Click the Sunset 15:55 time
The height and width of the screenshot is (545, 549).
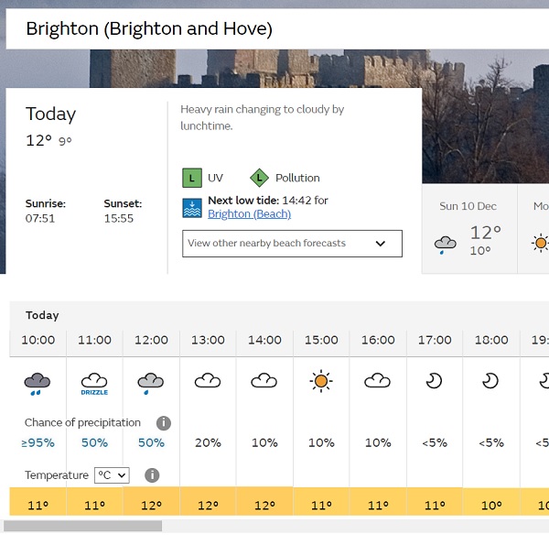click(119, 219)
